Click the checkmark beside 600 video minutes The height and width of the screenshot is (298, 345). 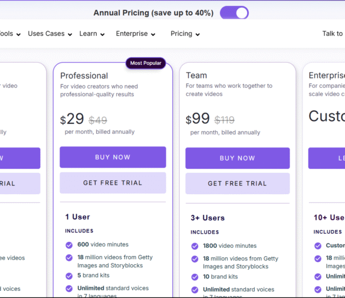tap(69, 245)
